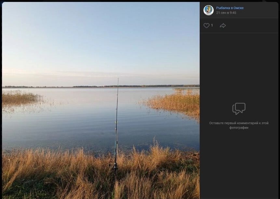Click the empty comments speech bubble icon
The width and height of the screenshot is (280, 199).
[239, 109]
